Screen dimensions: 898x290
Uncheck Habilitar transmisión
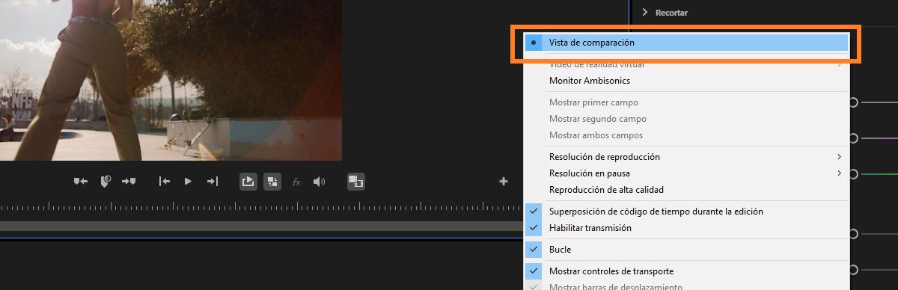tap(686, 228)
